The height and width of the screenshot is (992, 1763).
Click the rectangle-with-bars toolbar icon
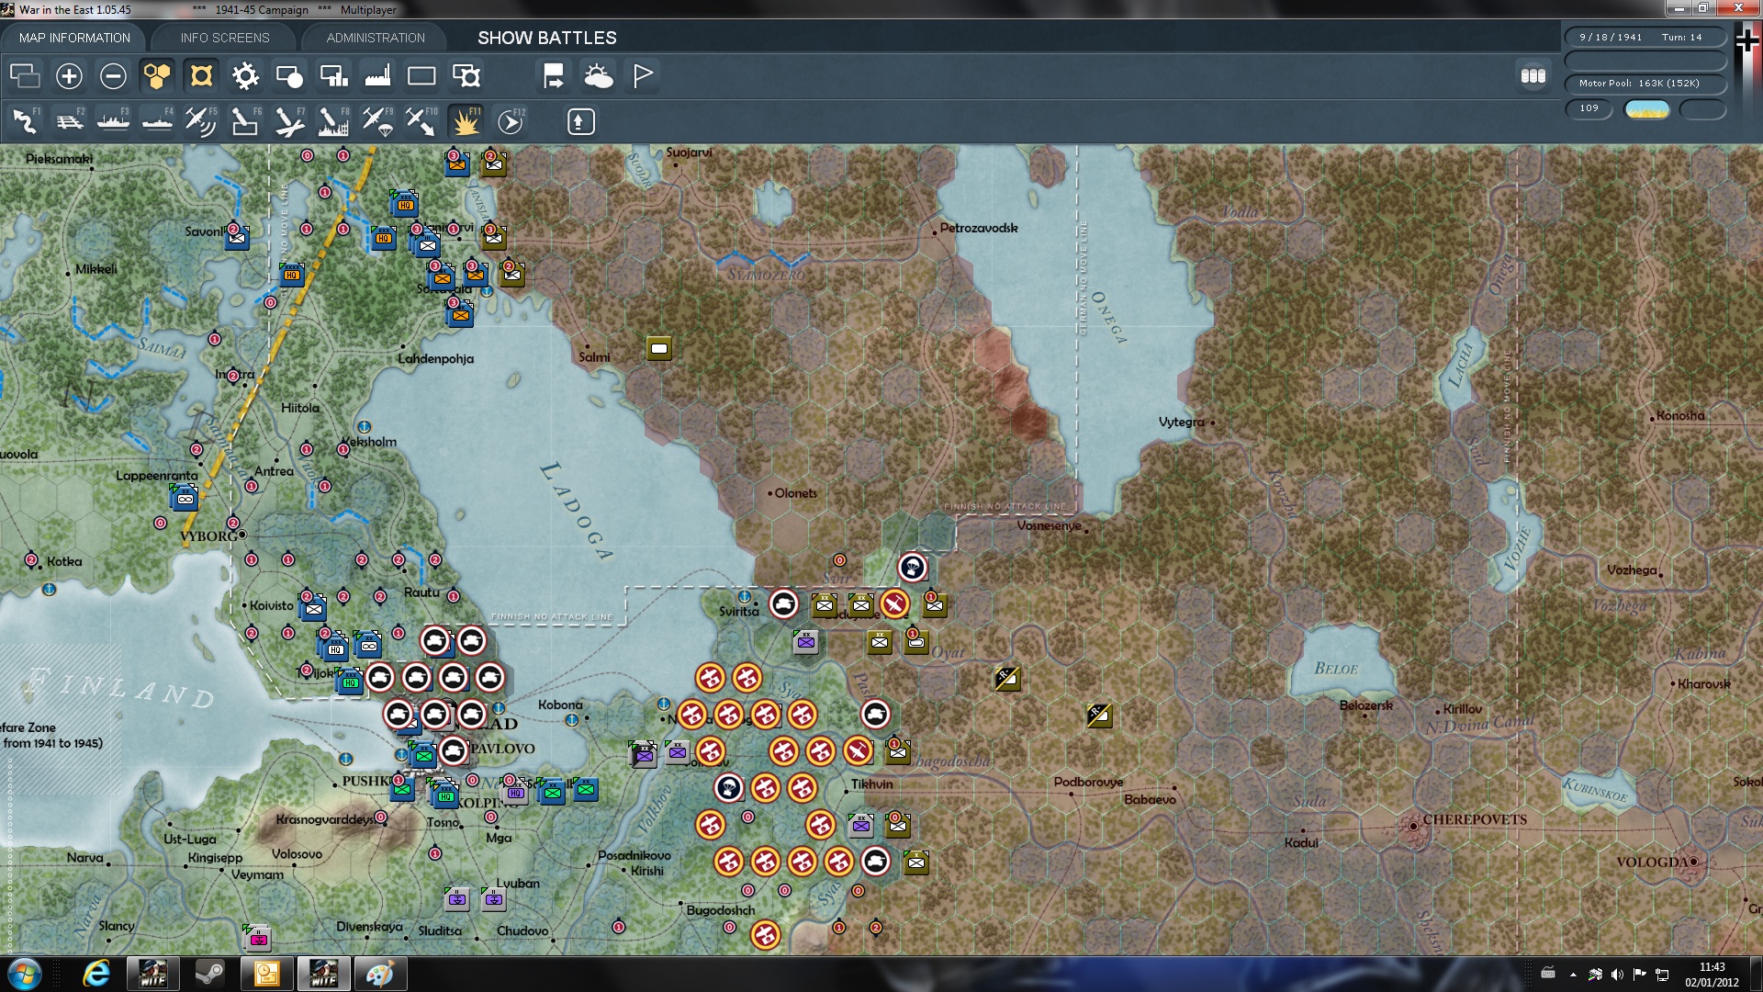tap(333, 75)
